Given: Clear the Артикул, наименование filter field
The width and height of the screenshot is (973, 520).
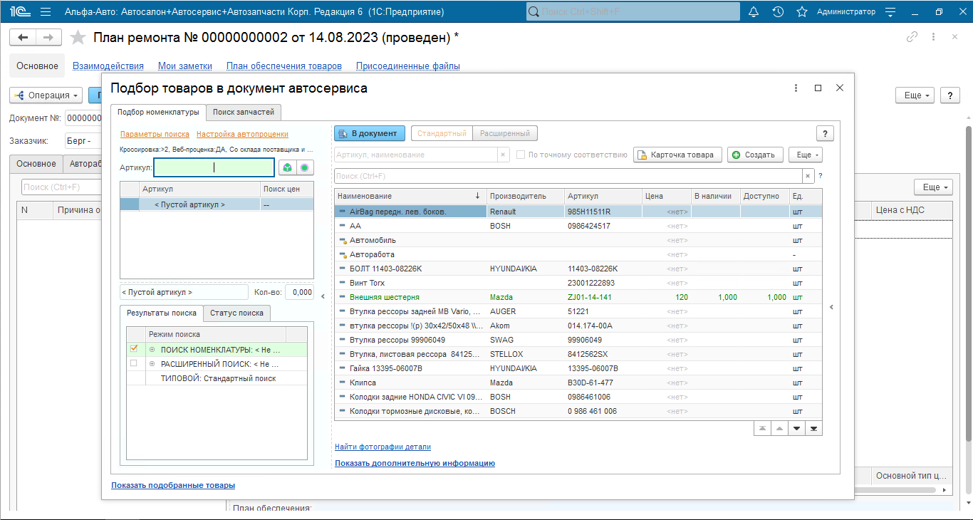Looking at the screenshot, I should 503,155.
